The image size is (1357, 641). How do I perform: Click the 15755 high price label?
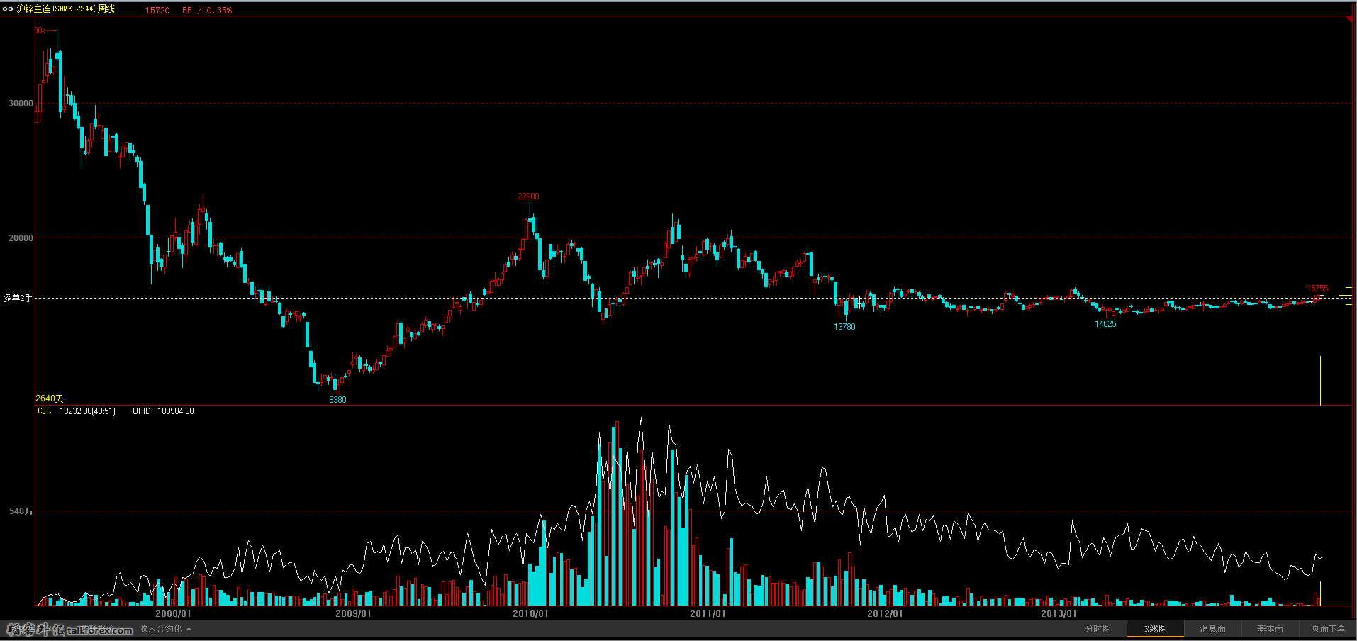[1317, 289]
